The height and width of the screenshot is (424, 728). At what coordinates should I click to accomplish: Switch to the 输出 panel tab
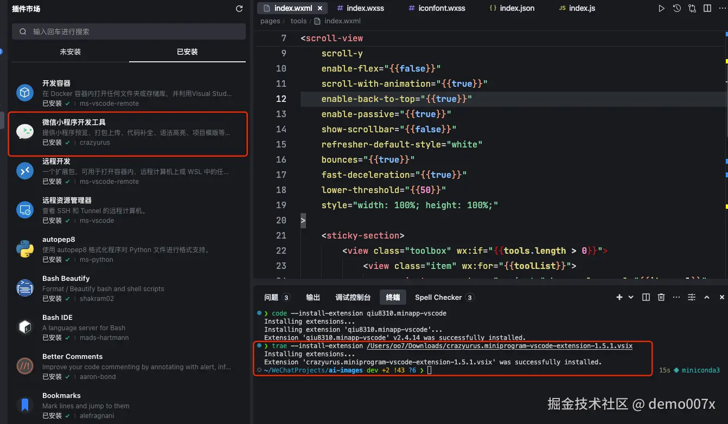(313, 297)
